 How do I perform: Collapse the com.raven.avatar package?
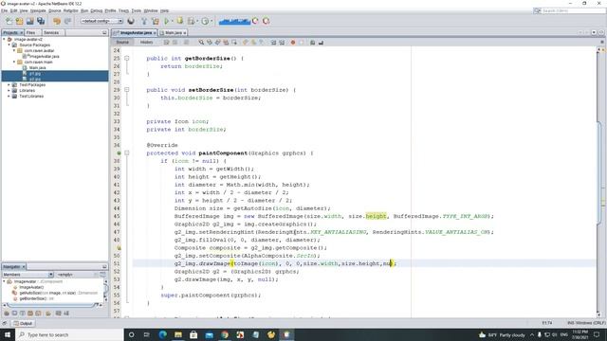14,50
